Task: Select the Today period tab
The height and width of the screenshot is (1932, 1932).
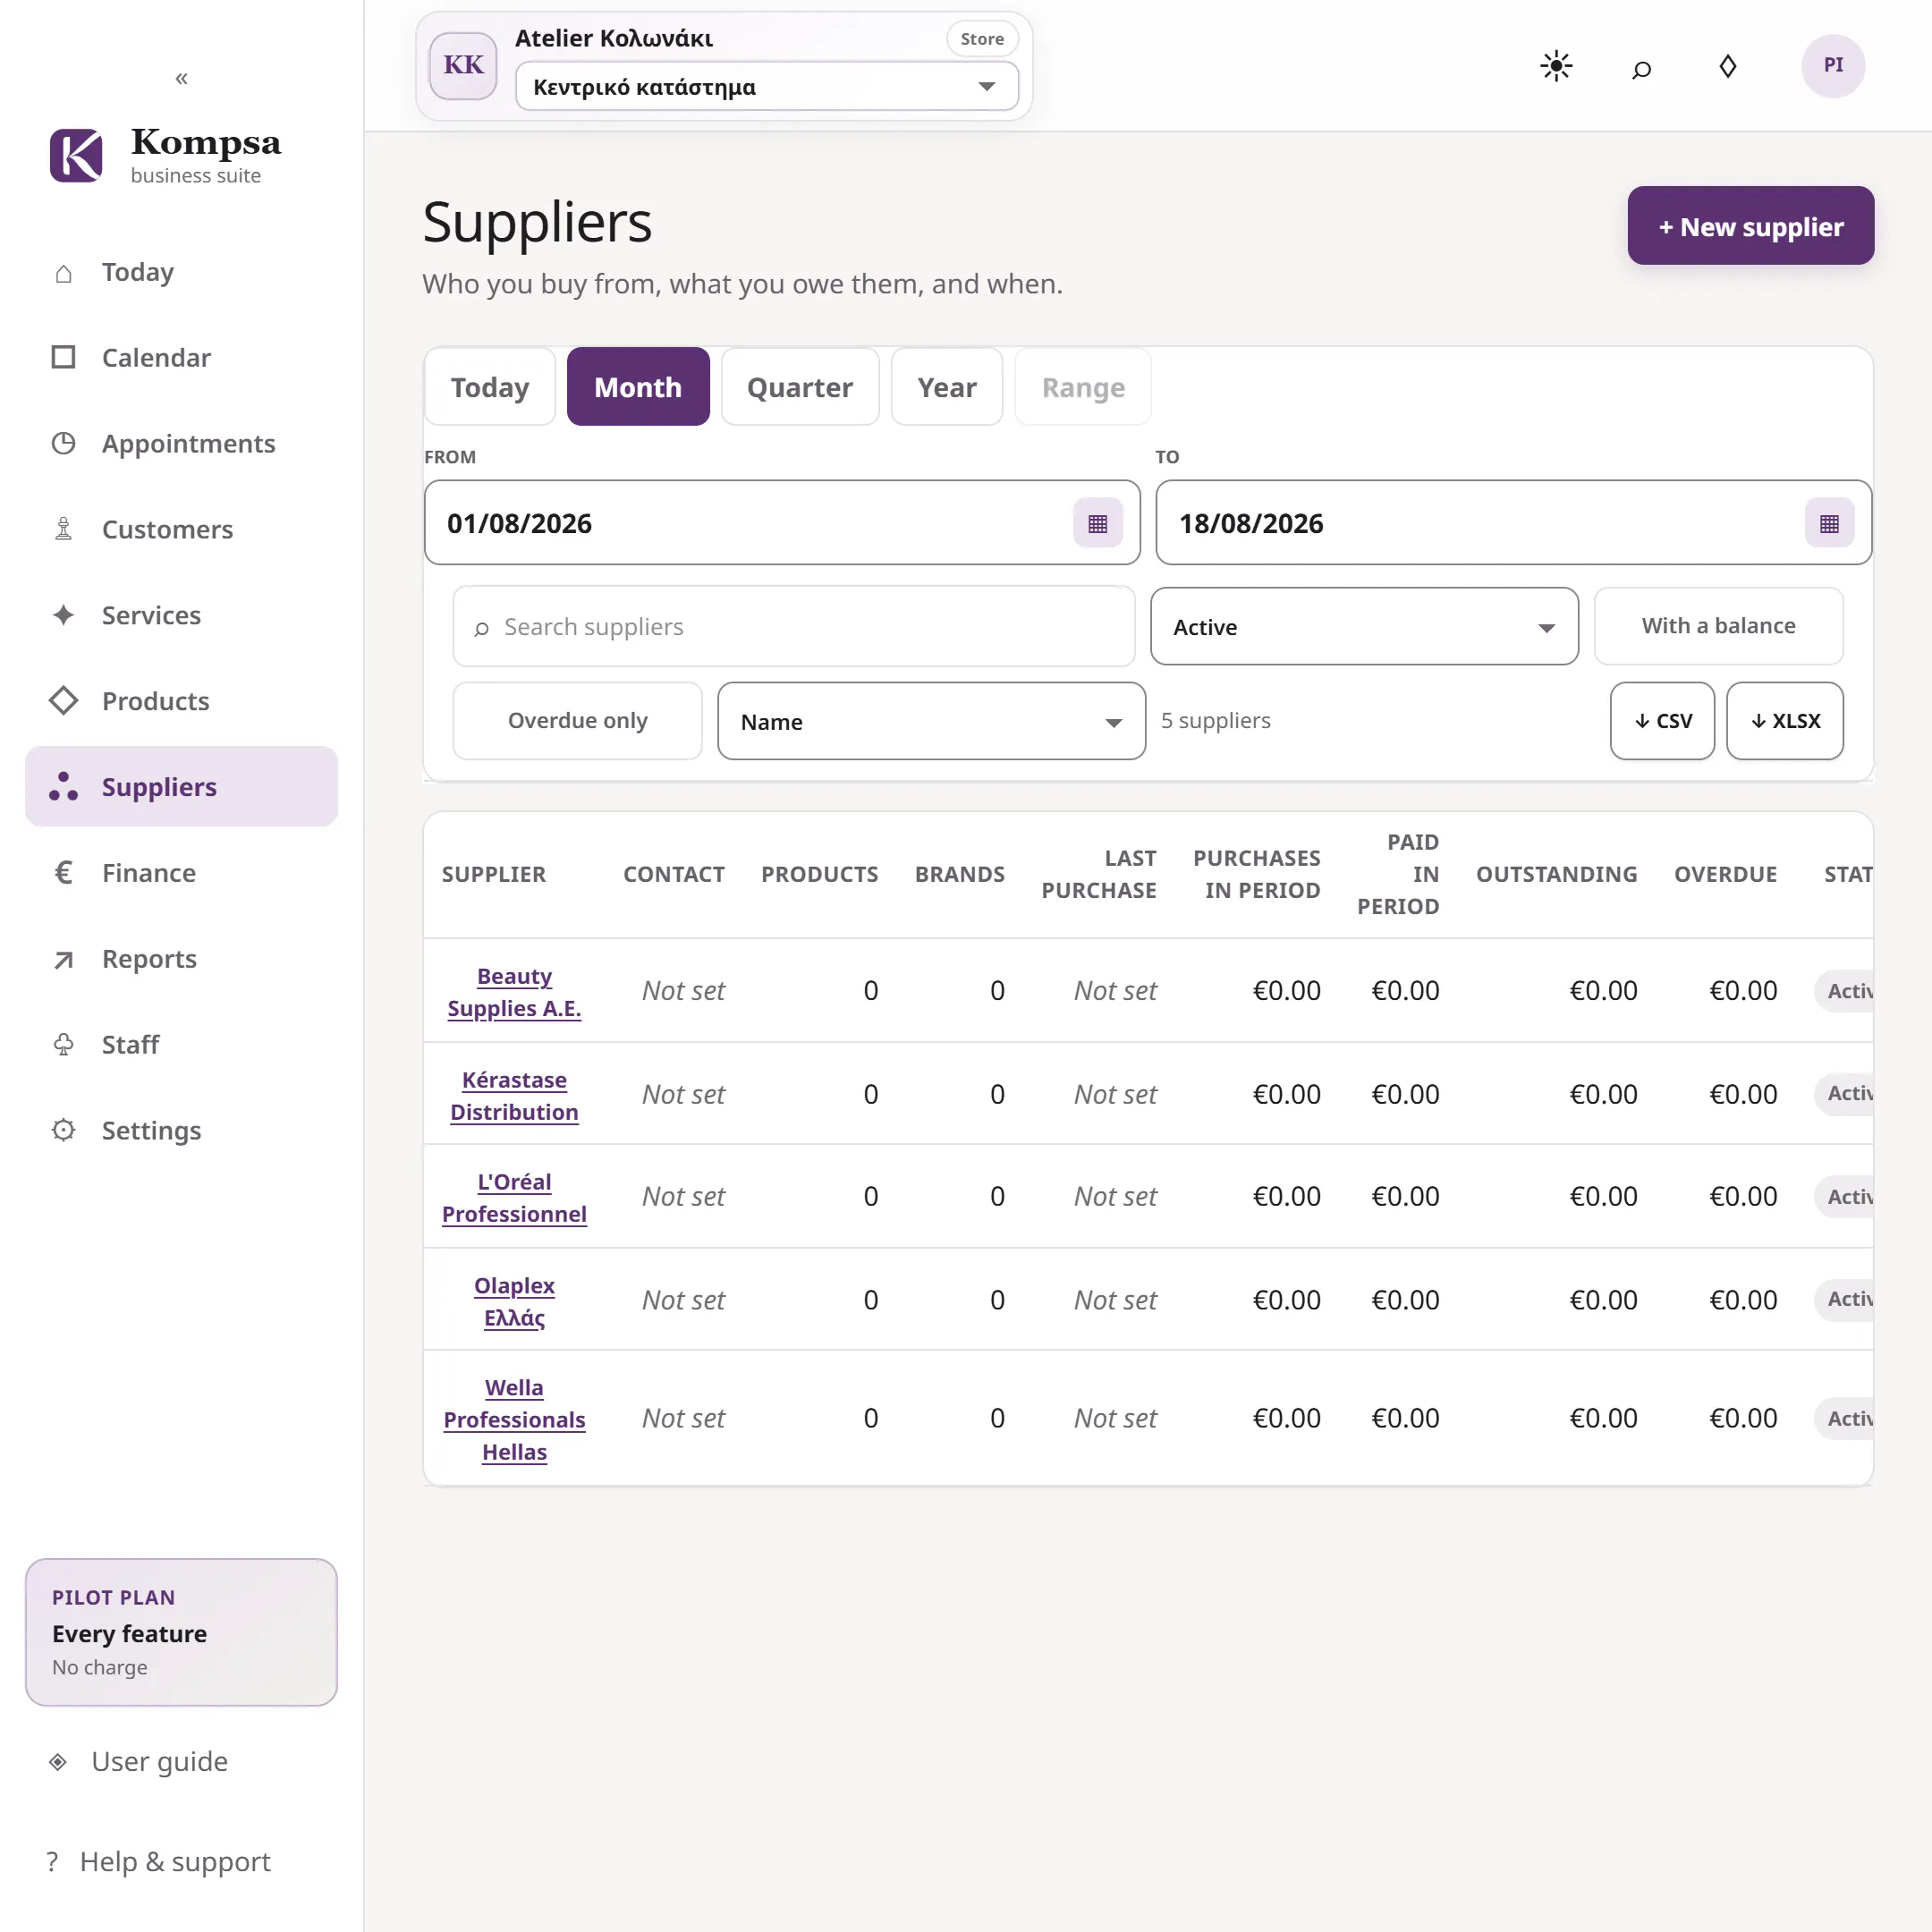Action: coord(490,387)
